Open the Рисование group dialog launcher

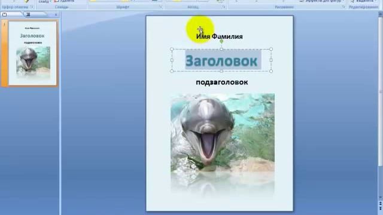[x=344, y=7]
